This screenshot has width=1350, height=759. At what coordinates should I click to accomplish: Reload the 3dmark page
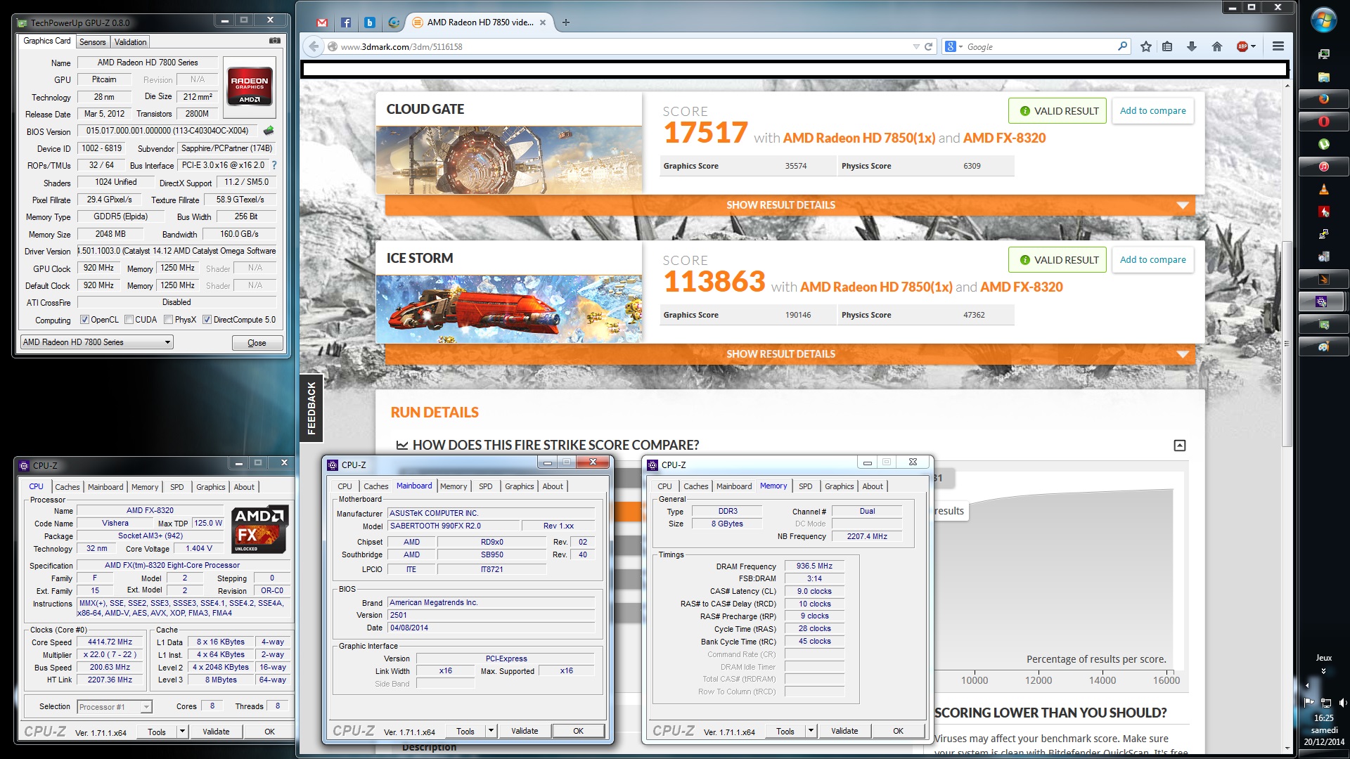(x=928, y=46)
